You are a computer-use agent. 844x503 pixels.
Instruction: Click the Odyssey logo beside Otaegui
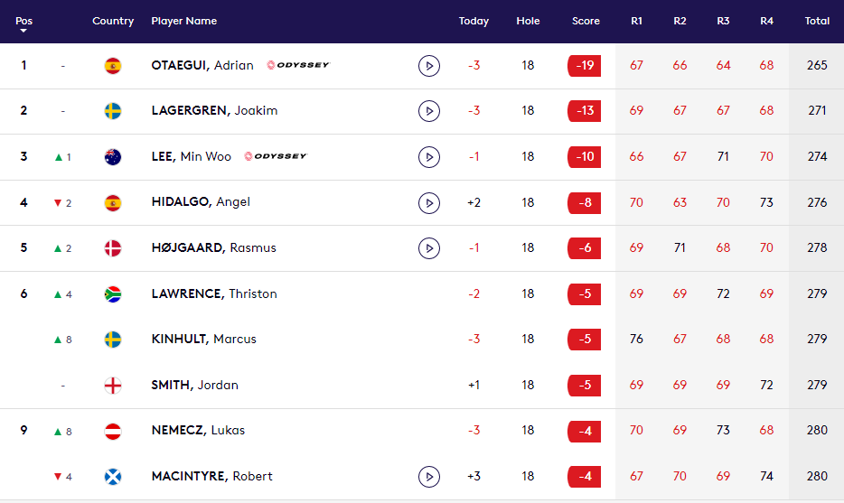coord(299,65)
